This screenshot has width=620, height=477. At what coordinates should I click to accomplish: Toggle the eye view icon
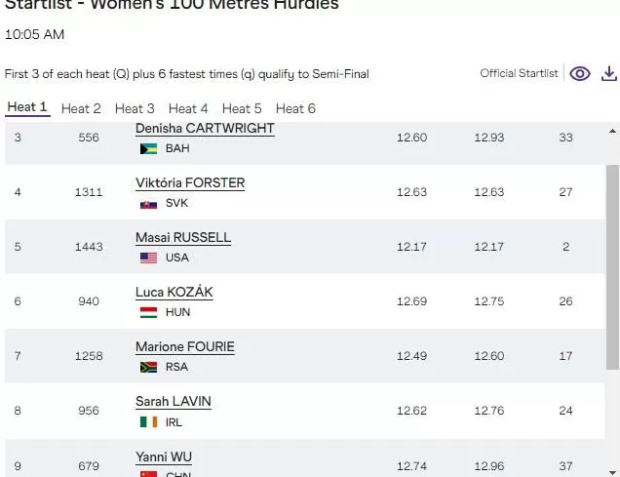click(580, 74)
